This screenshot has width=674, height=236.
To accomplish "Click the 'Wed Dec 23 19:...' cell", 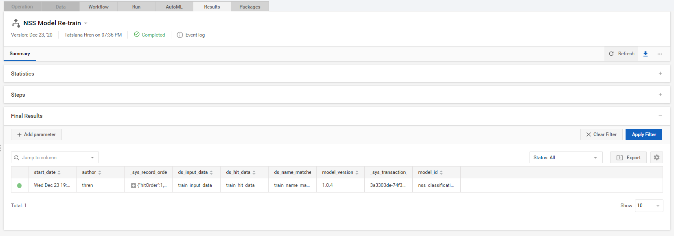I will pyautogui.click(x=52, y=185).
